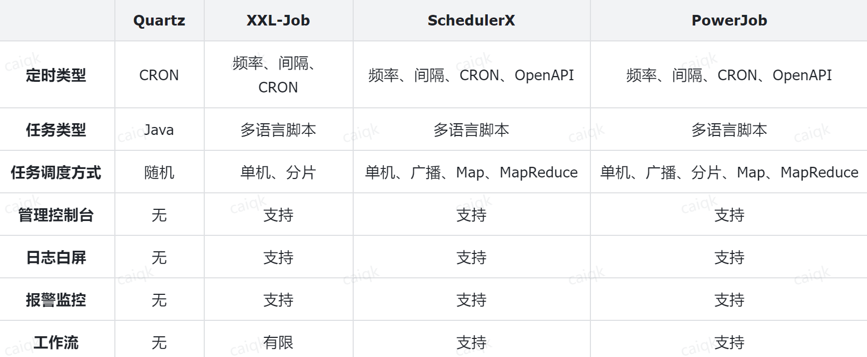Select the 定时类型 row label
The width and height of the screenshot is (867, 357).
[x=56, y=75]
